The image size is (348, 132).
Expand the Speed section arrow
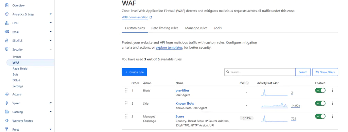[51, 103]
